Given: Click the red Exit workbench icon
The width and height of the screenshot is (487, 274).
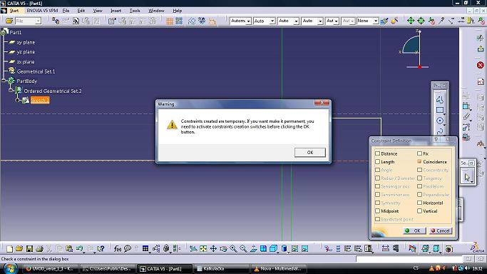Looking at the screenshot, I should (480, 65).
